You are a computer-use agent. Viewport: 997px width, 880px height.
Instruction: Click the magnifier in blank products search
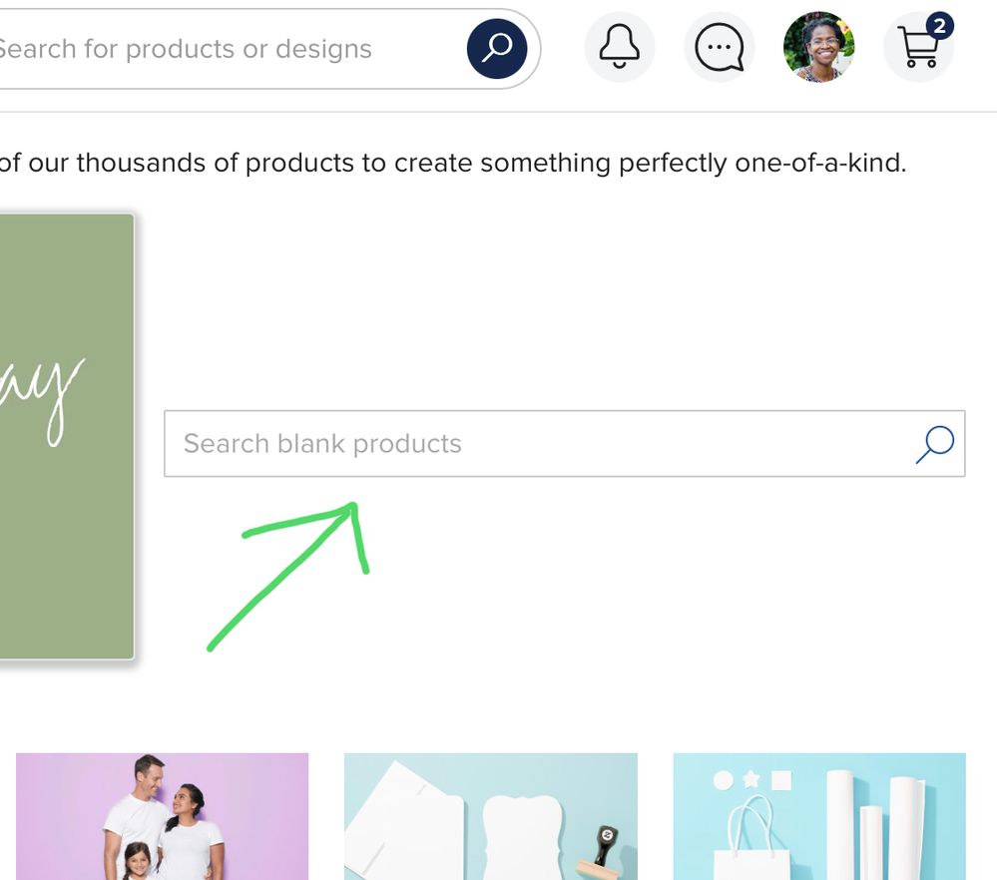click(934, 444)
